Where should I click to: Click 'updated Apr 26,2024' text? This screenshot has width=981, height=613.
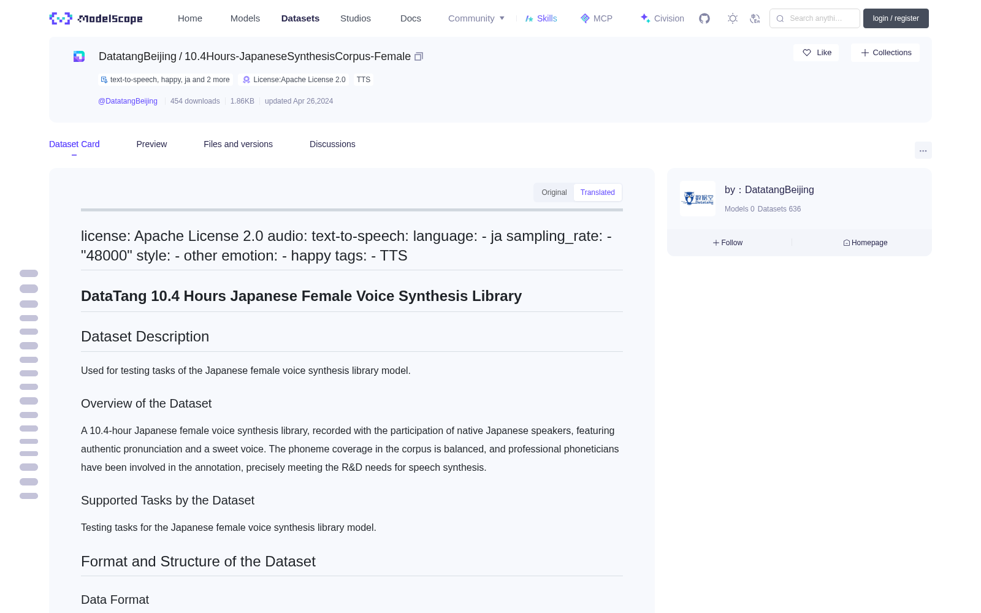[299, 101]
